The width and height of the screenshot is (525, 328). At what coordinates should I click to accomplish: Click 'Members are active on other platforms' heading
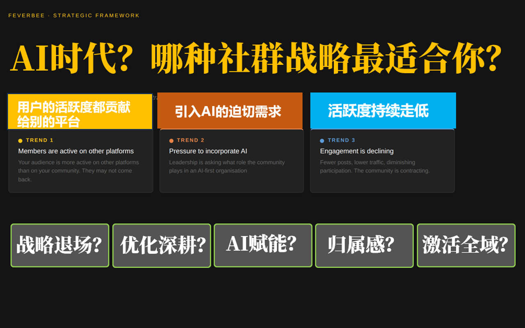(x=76, y=151)
